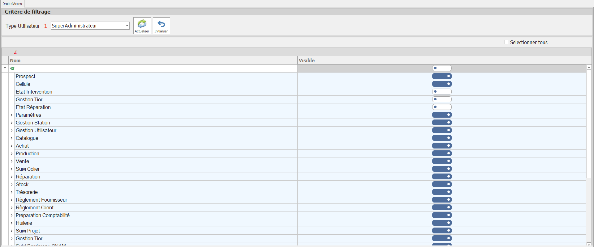Click the Nom filter input field

point(155,68)
